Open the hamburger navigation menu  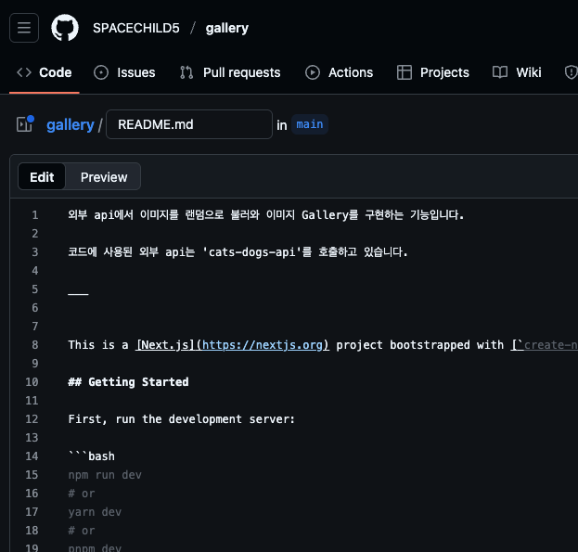(x=24, y=28)
